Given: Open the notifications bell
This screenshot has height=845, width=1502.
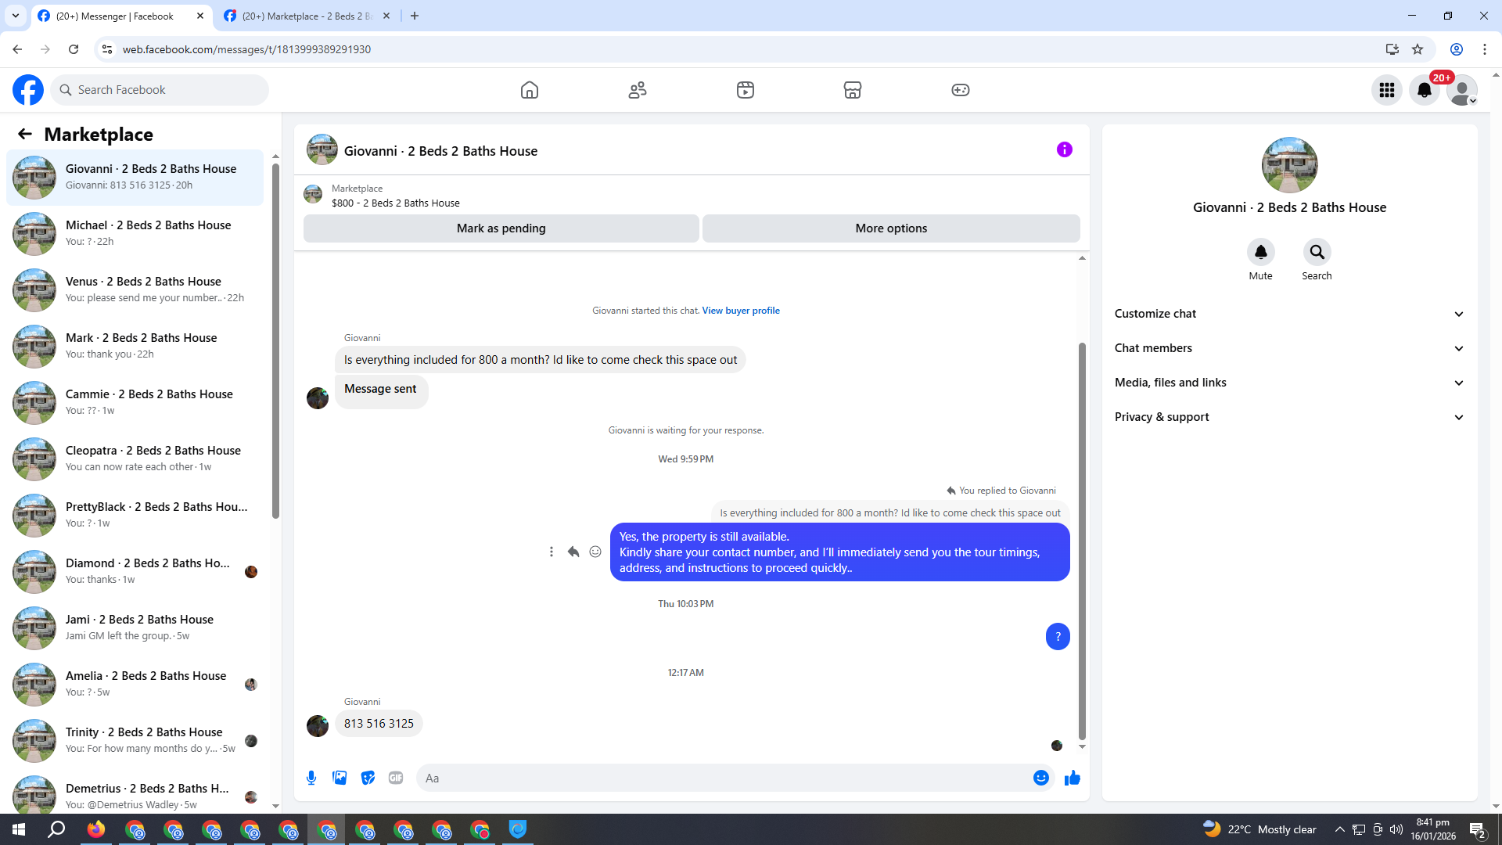Looking at the screenshot, I should (1424, 90).
